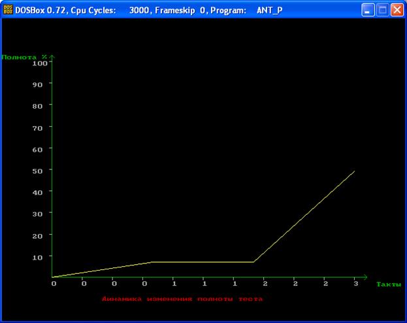Minimize the DOSBox window

(368, 10)
